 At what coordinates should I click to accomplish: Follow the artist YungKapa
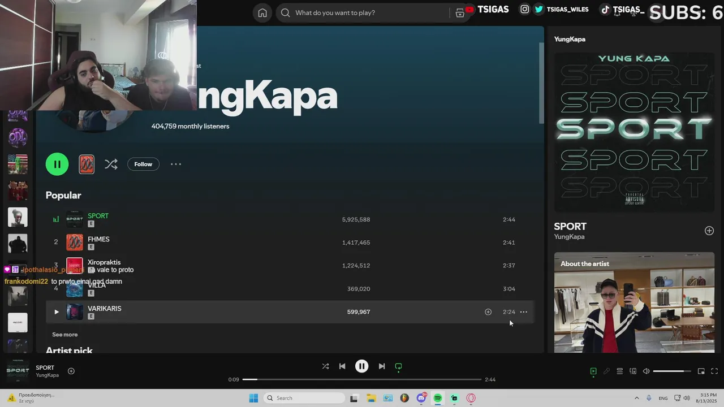click(143, 164)
